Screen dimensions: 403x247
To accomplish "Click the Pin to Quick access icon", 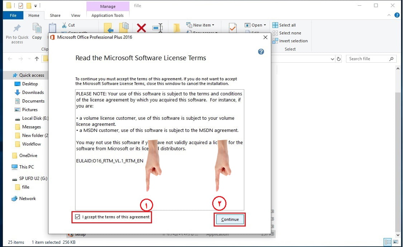I will click(x=17, y=28).
